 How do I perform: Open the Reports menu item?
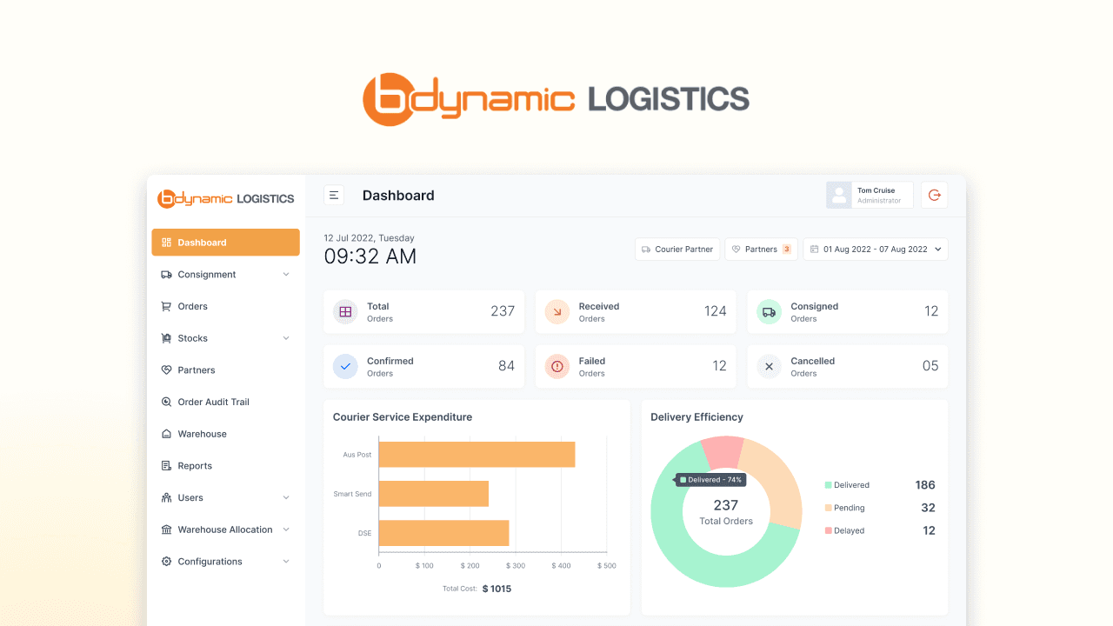pos(225,466)
